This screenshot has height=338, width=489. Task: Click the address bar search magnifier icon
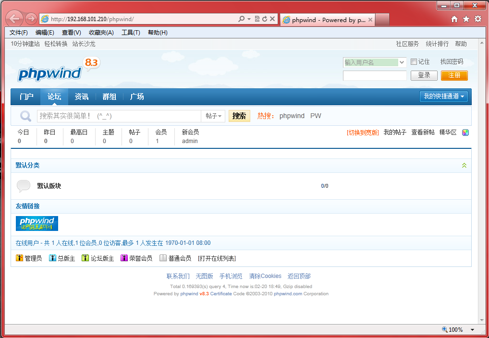point(241,19)
